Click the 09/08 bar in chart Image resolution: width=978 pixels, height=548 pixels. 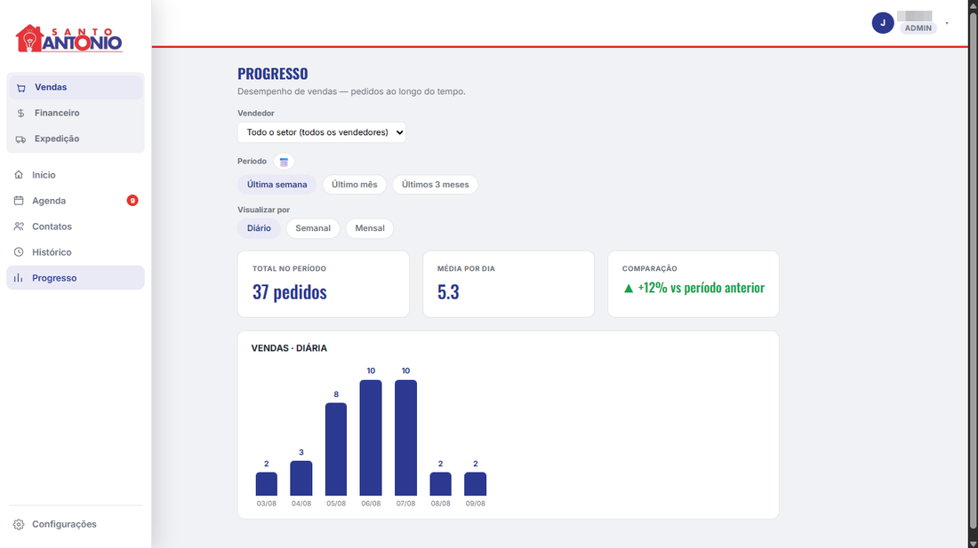[x=476, y=484]
